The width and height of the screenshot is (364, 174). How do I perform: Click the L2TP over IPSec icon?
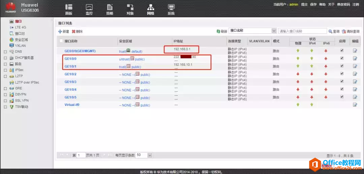11,82
